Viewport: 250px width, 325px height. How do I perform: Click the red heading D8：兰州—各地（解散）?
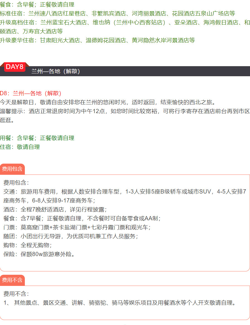(x=31, y=93)
